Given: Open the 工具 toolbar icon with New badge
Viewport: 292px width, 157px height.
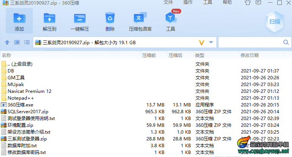Looking at the screenshot, I should [170, 18].
